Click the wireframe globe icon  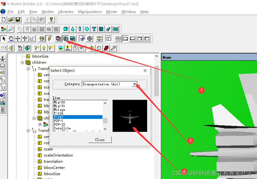[90, 39]
